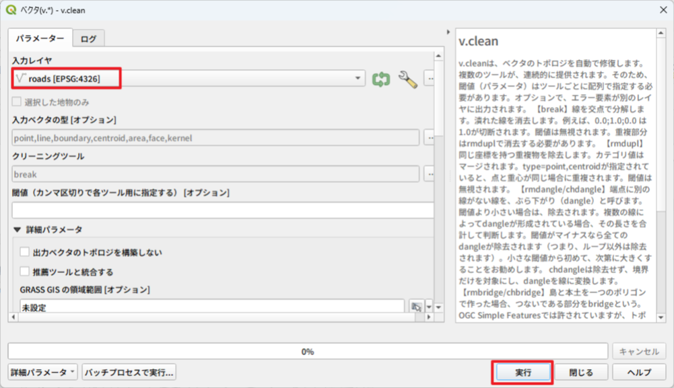
Task: Click the QGIS logo in the title bar
Action: [12, 11]
